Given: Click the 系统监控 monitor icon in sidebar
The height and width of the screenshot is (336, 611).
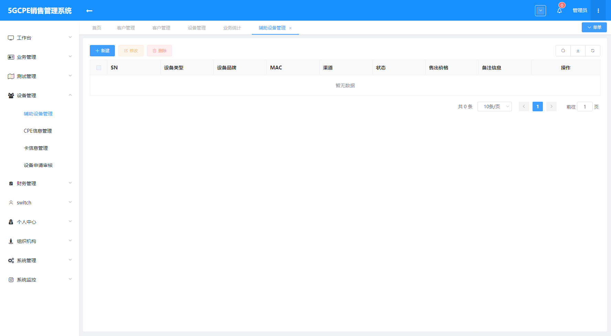Looking at the screenshot, I should (x=11, y=279).
